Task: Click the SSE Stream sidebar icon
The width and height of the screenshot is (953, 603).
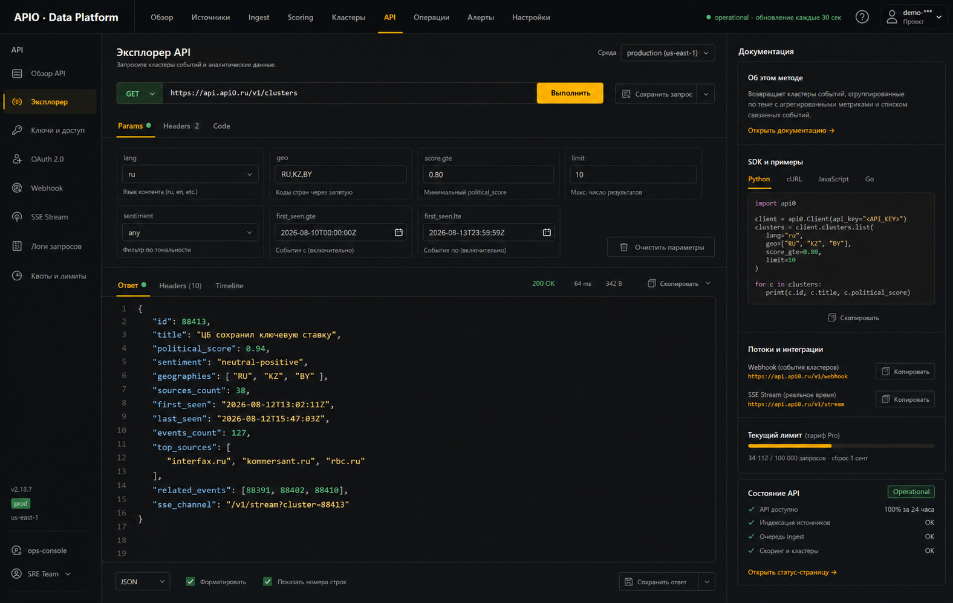Action: (17, 217)
